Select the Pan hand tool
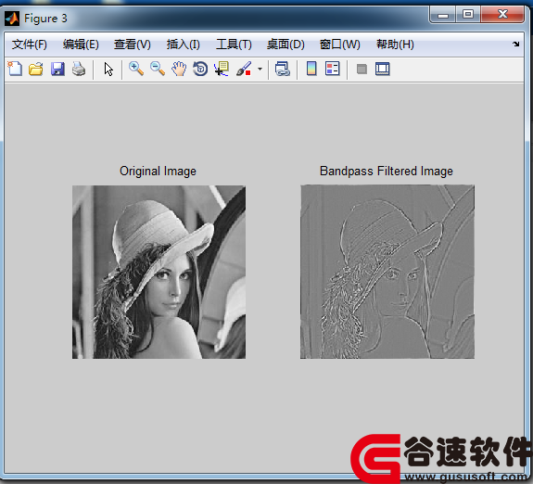Screen dimensions: 533x484 pyautogui.click(x=179, y=69)
